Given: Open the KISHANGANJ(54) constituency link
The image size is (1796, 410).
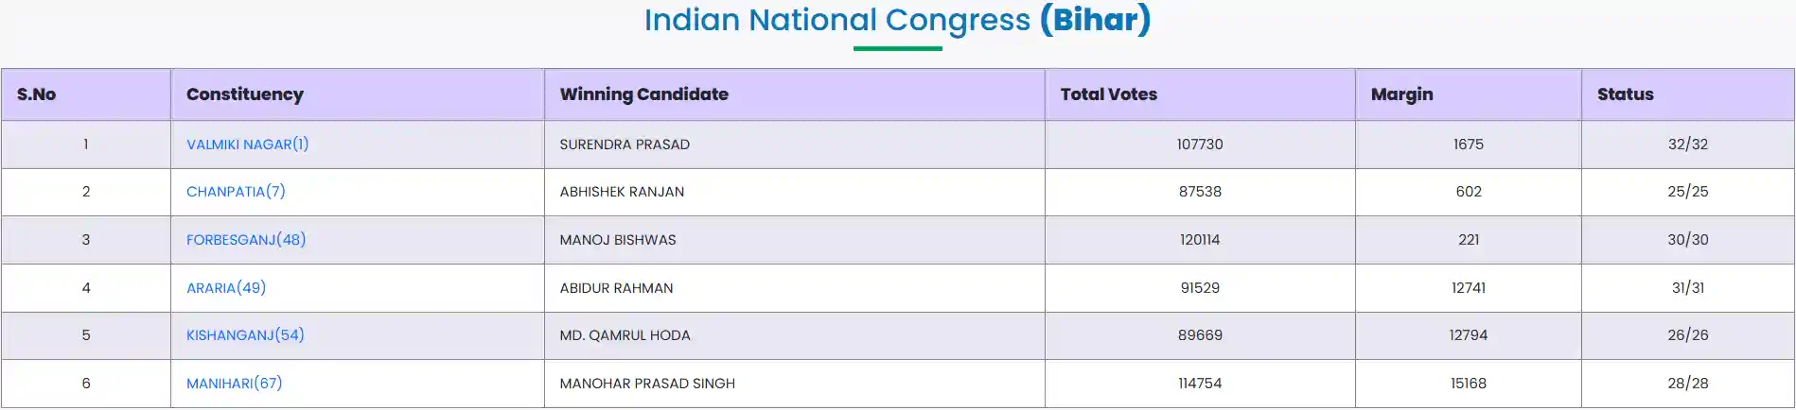Looking at the screenshot, I should point(245,335).
